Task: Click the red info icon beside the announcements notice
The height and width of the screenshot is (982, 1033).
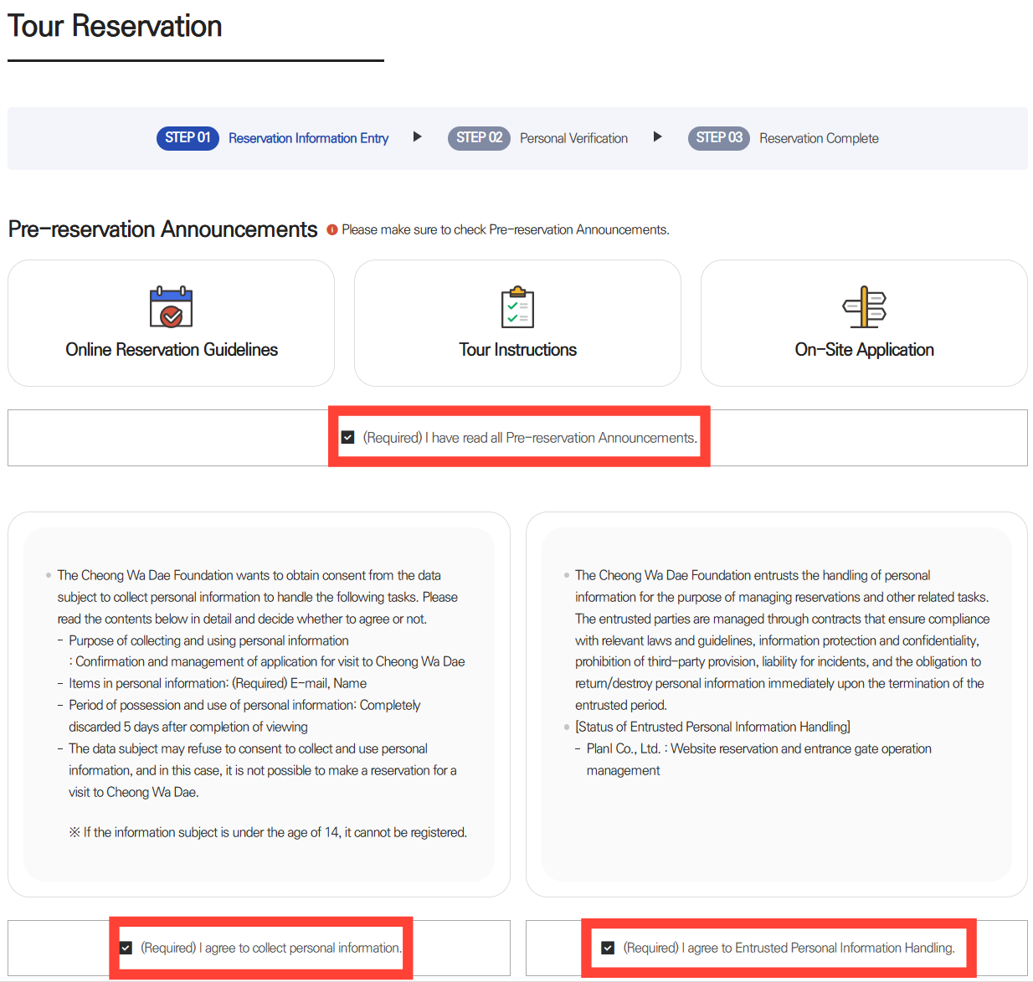Action: click(x=332, y=230)
